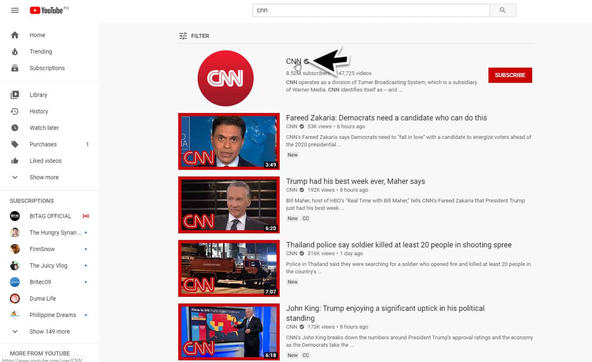The width and height of the screenshot is (592, 362).
Task: Expand Show 149 more subscriptions
Action: click(x=50, y=331)
